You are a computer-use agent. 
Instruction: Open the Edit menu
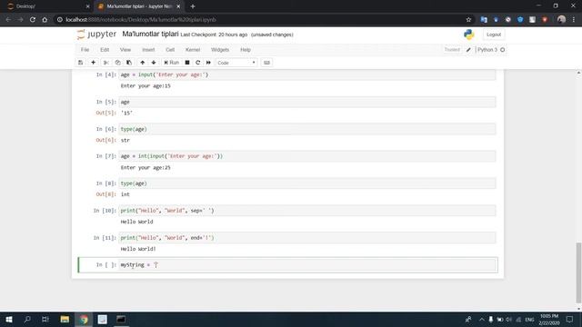point(105,50)
